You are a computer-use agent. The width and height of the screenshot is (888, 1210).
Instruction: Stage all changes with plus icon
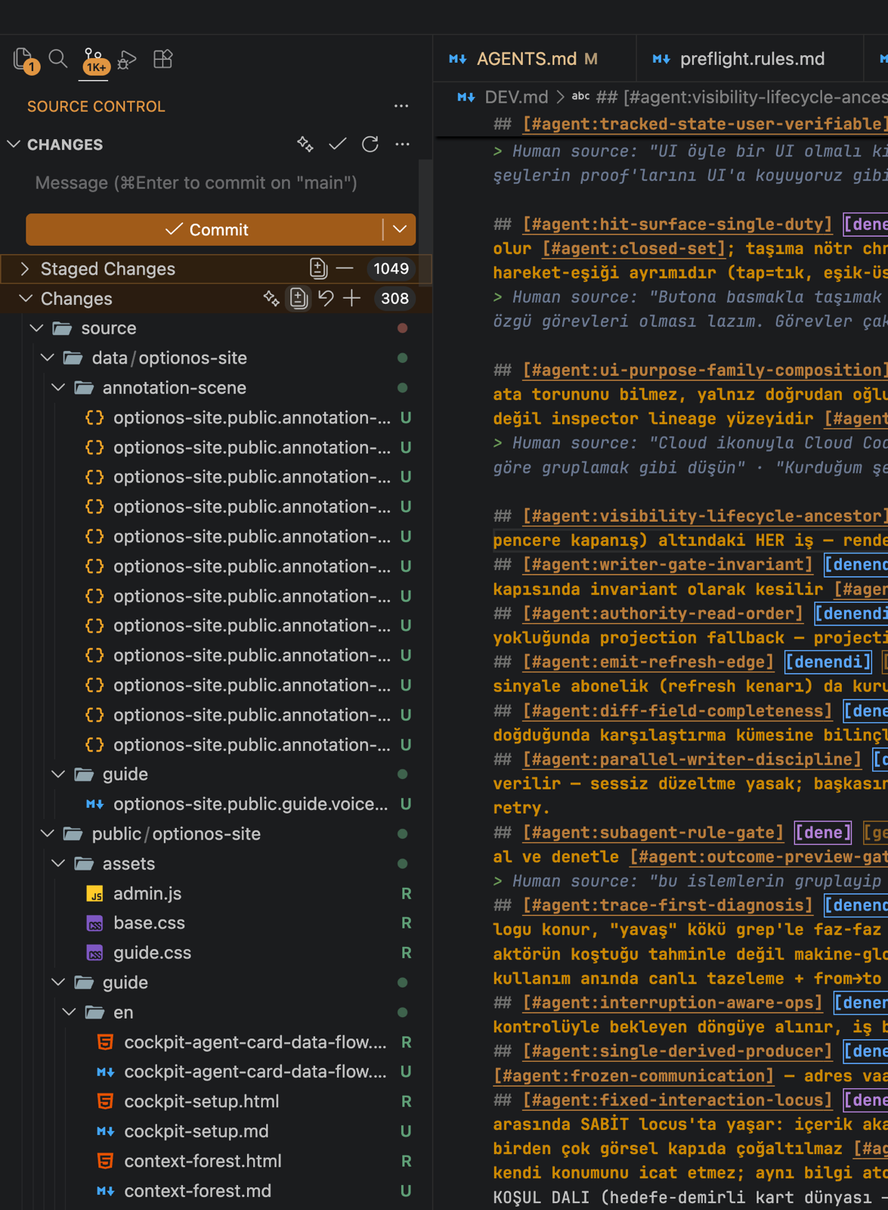tap(352, 298)
